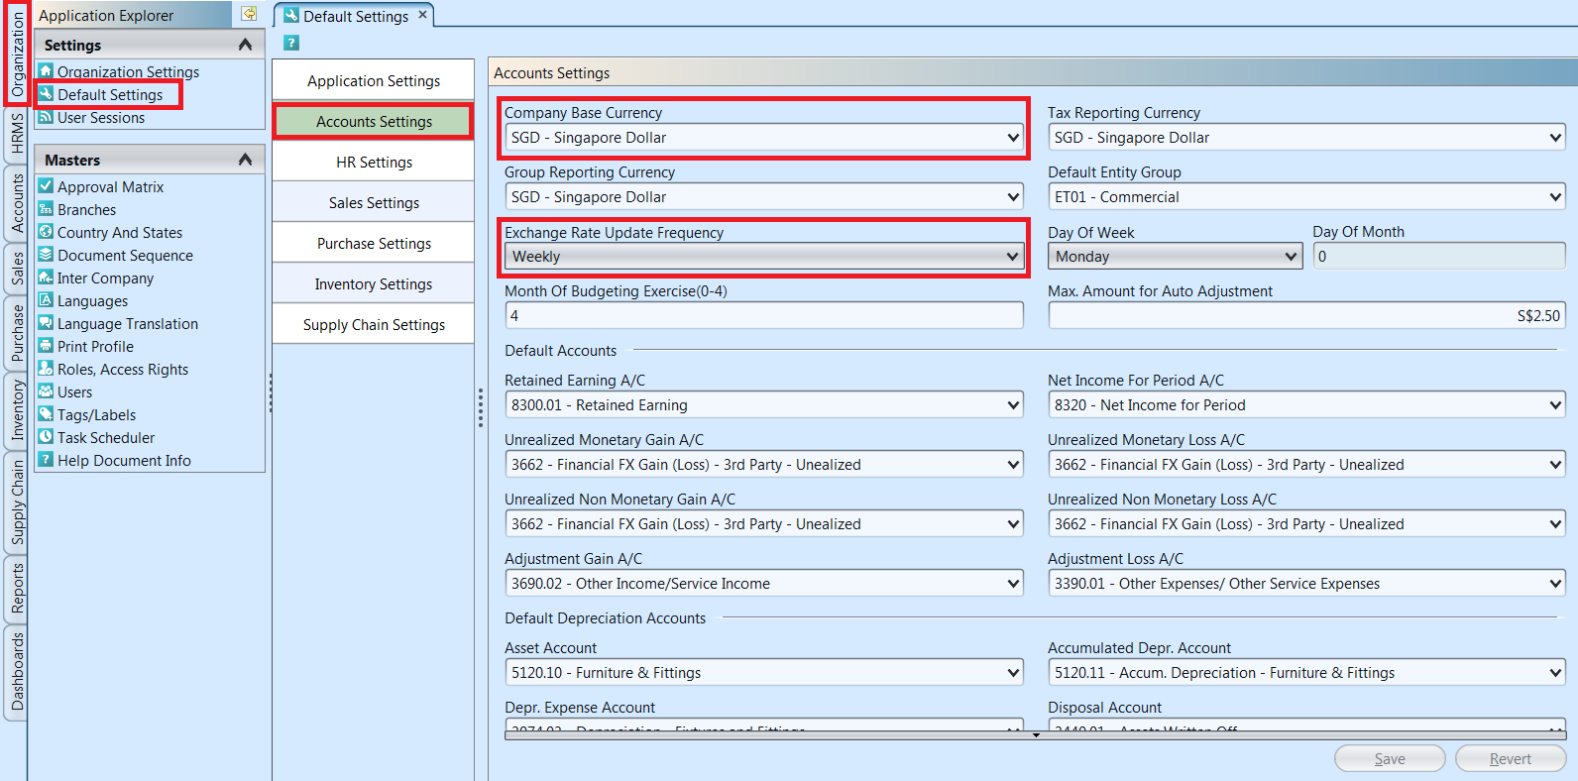Click the Country And States globe icon
This screenshot has width=1578, height=781.
pyautogui.click(x=46, y=231)
